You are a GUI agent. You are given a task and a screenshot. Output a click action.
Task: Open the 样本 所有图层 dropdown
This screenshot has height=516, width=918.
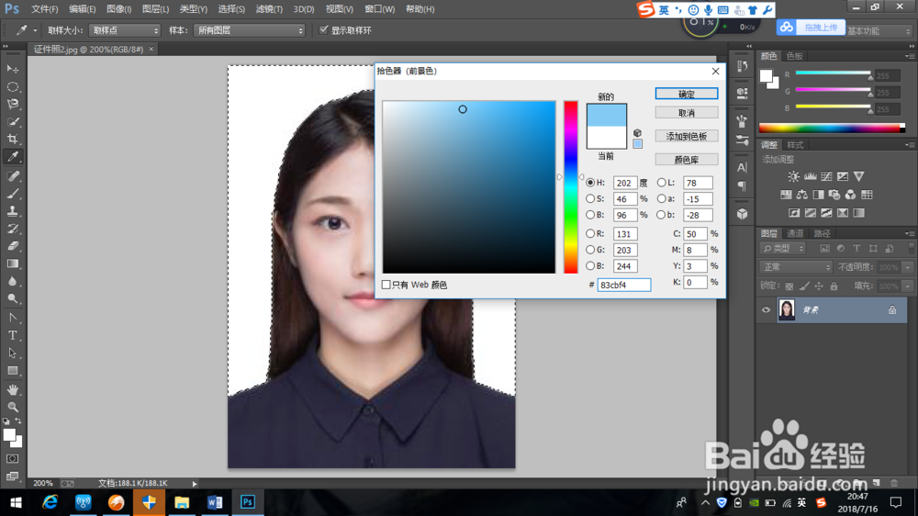[x=250, y=30]
